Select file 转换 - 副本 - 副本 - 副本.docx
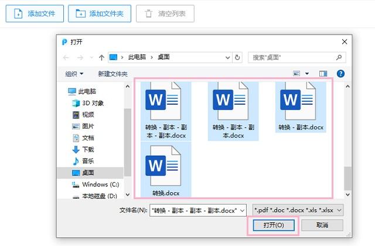This screenshot has width=375, height=246. (x=166, y=111)
